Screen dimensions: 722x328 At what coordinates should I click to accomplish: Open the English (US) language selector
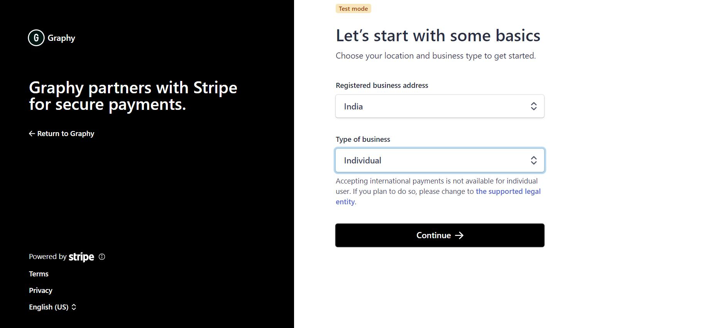tap(48, 307)
